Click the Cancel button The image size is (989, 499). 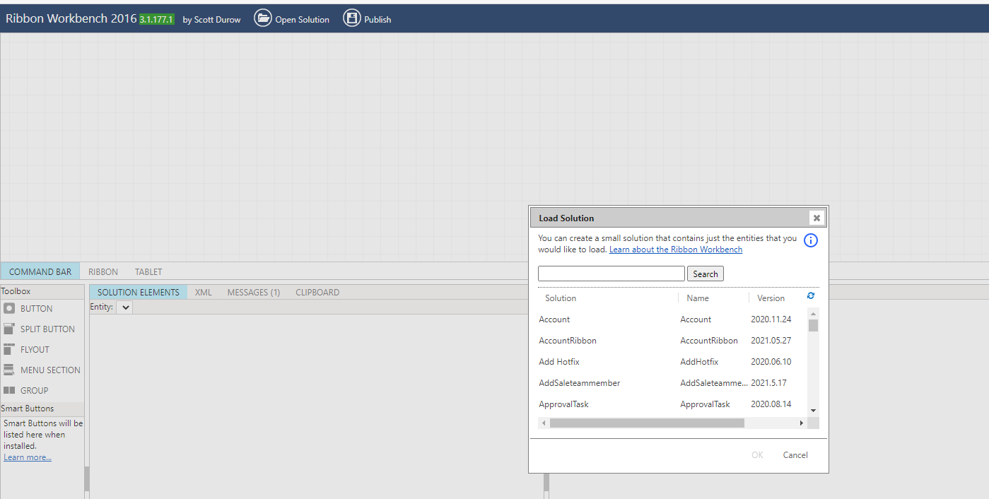tap(795, 455)
